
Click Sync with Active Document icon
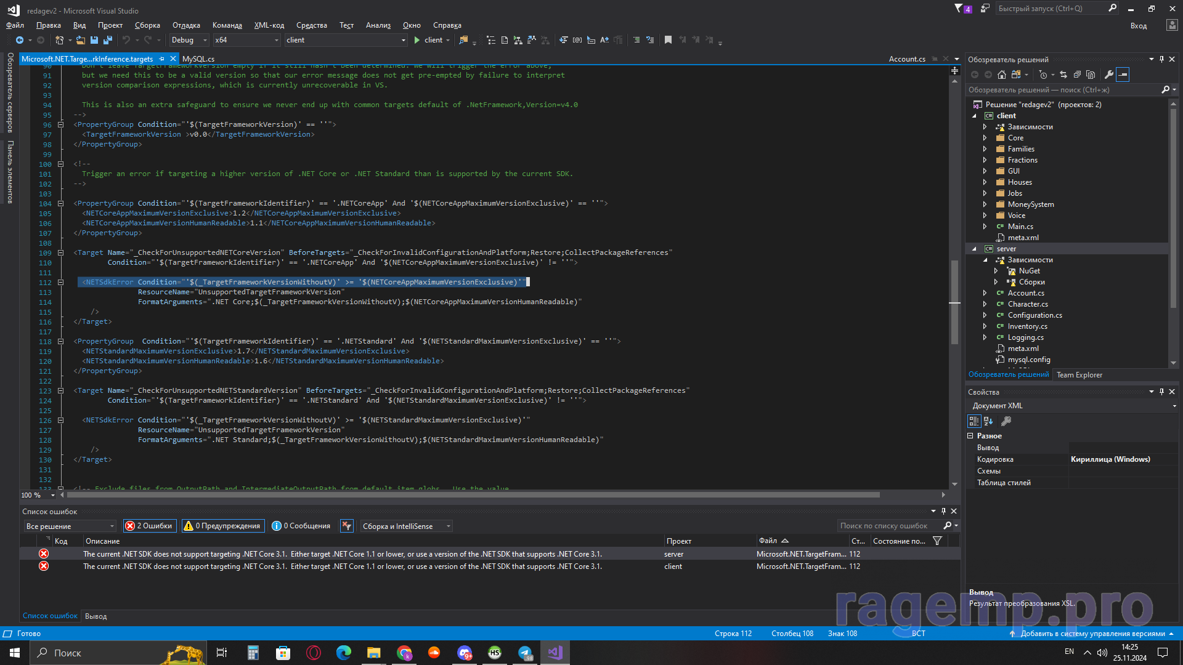pos(1063,75)
